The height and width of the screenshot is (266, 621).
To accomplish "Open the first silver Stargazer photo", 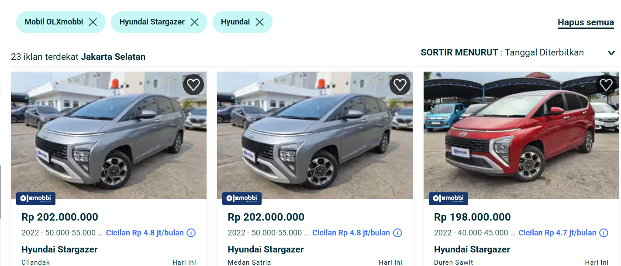I will [109, 135].
